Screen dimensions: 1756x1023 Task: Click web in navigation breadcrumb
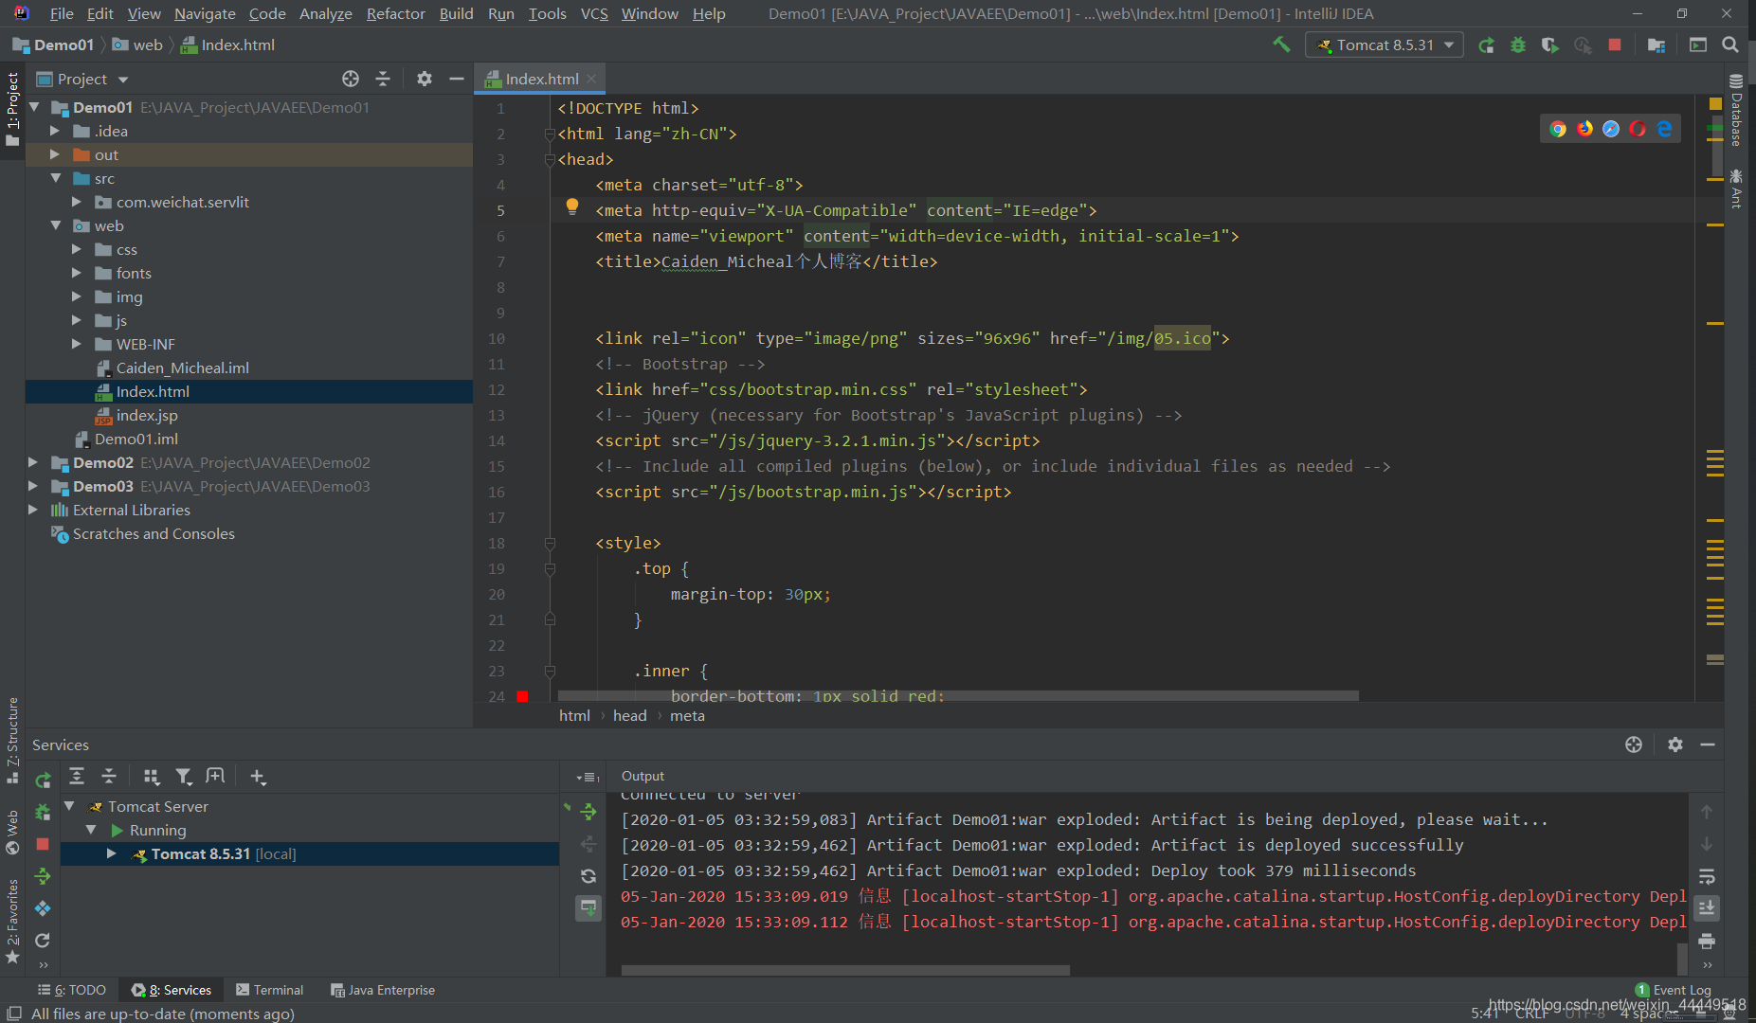point(138,45)
